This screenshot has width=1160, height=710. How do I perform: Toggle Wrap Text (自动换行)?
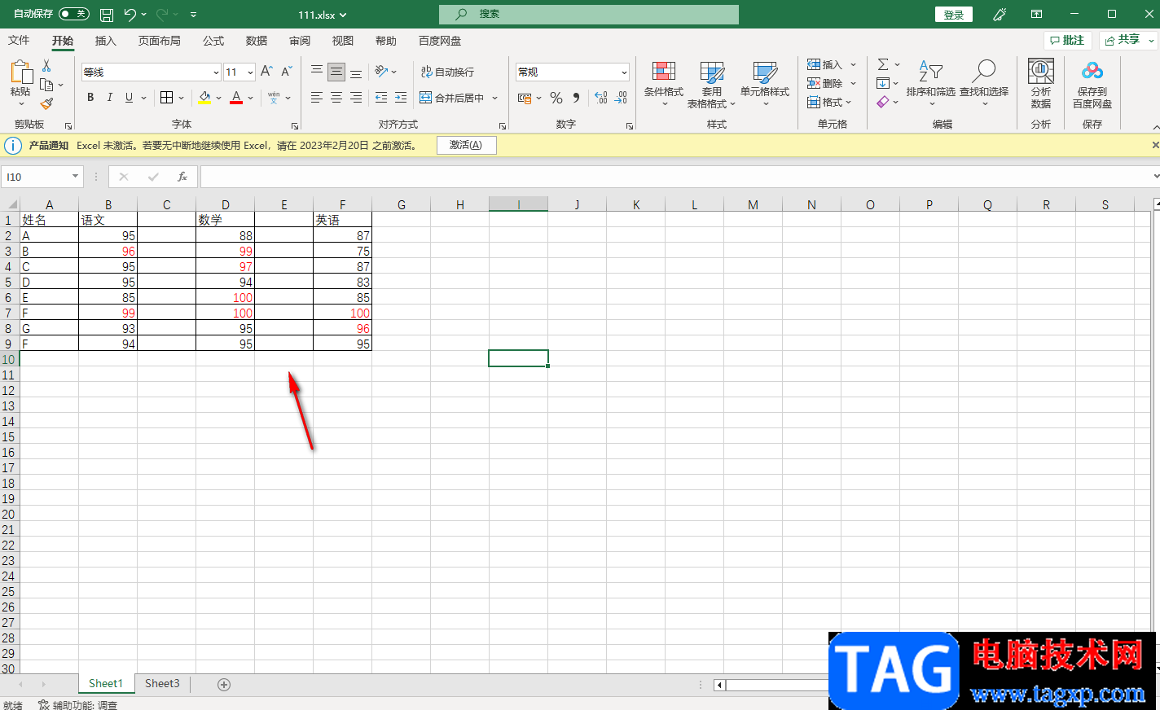(447, 72)
